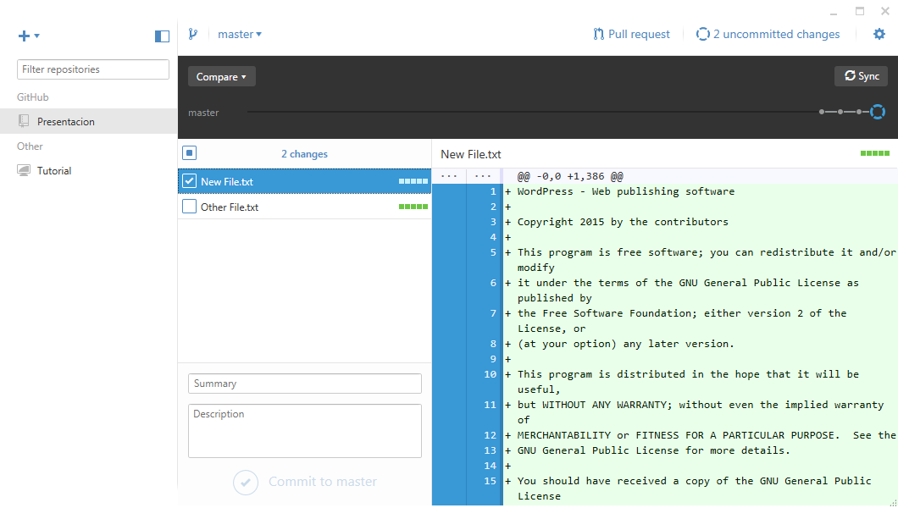Click the Other section label

[30, 146]
